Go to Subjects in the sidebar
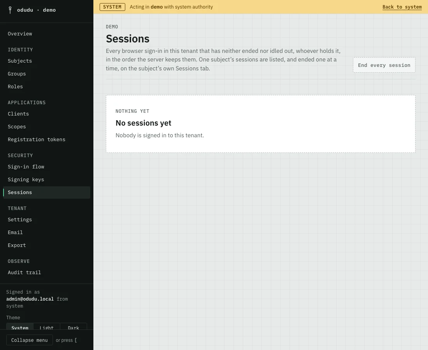This screenshot has width=428, height=350. coord(47,61)
